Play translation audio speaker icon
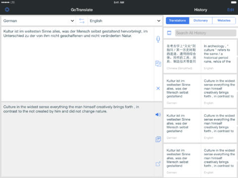 tap(158, 114)
